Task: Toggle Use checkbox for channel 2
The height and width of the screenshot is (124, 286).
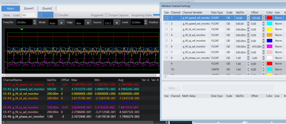Action: click(x=166, y=24)
